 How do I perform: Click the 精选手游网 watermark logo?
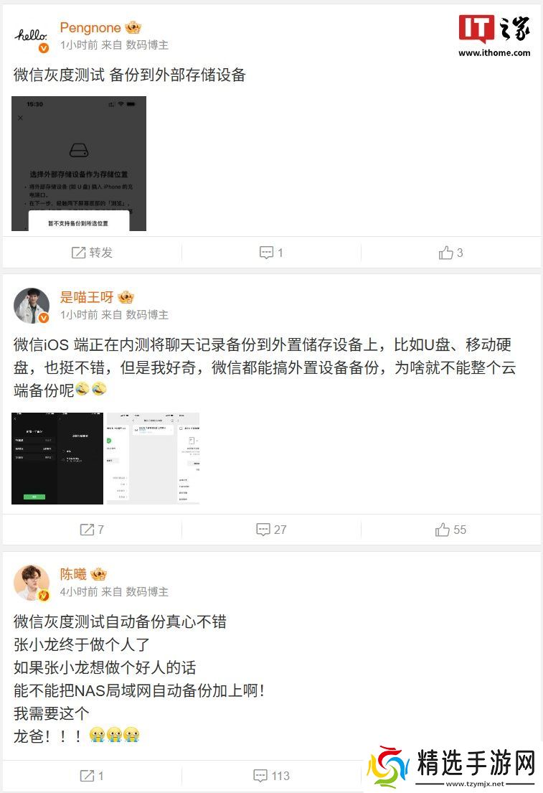[x=451, y=766]
